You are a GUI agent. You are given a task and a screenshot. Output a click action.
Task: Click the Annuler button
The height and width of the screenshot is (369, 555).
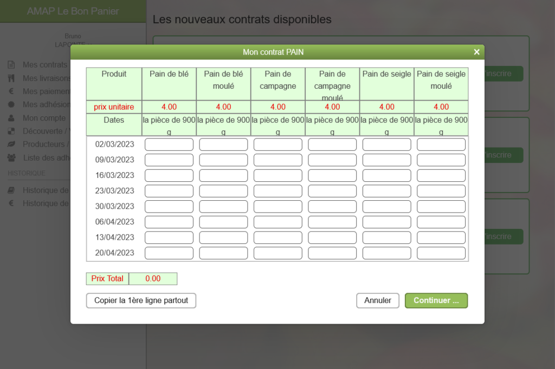(377, 300)
